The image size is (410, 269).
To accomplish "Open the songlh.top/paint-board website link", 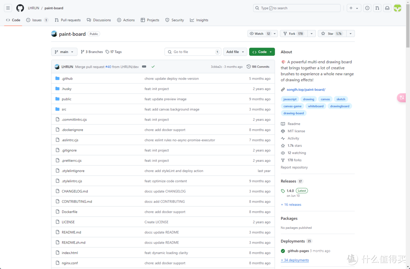I will coord(306,90).
